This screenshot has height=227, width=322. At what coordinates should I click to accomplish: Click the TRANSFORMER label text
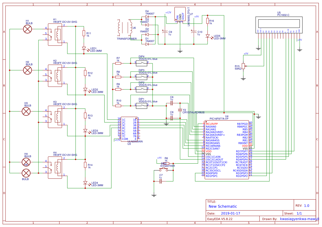127,39
